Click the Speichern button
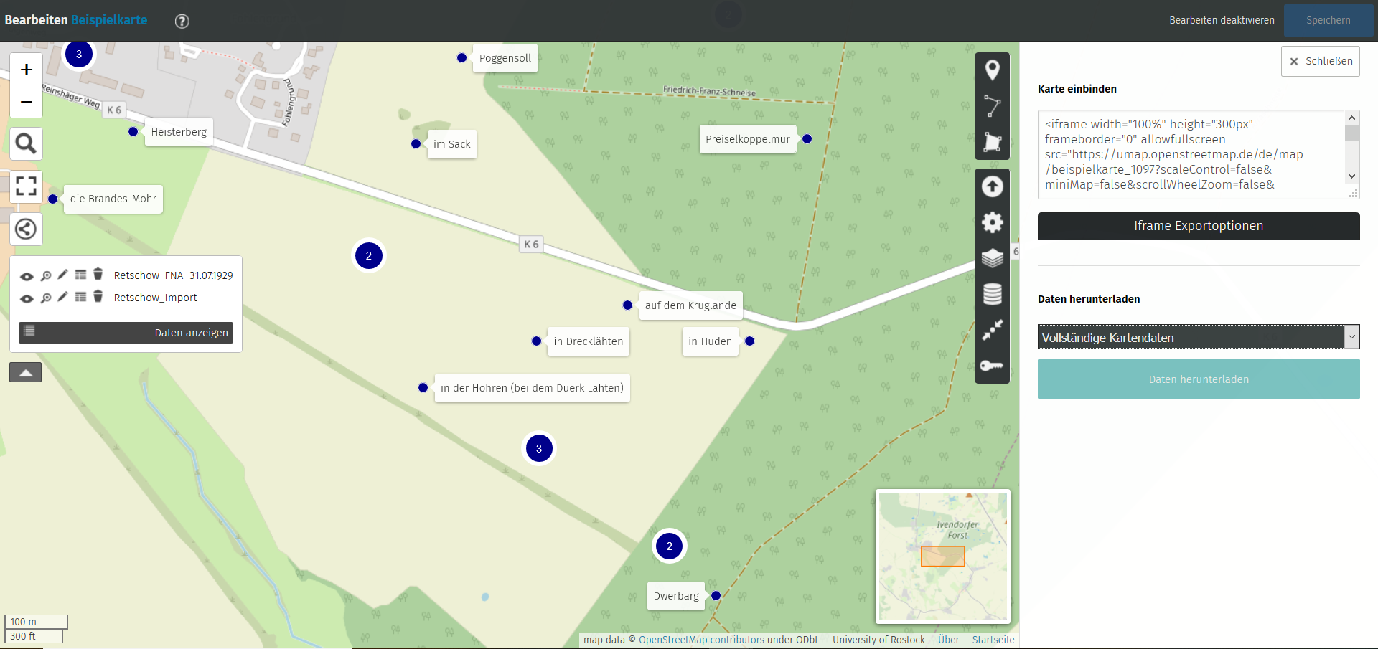The width and height of the screenshot is (1378, 649). point(1328,20)
